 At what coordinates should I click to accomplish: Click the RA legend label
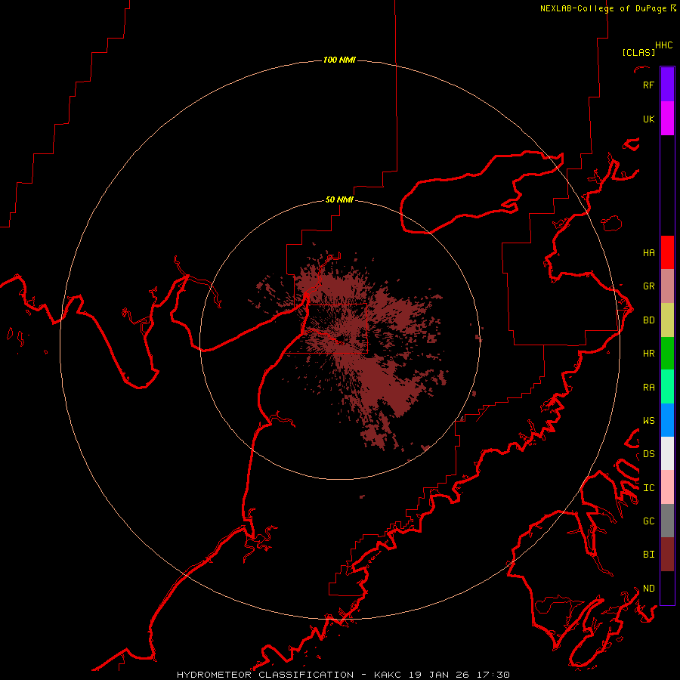[648, 388]
